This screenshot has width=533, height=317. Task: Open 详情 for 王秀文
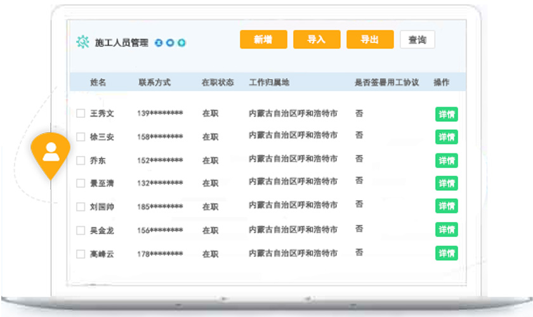[x=447, y=114]
